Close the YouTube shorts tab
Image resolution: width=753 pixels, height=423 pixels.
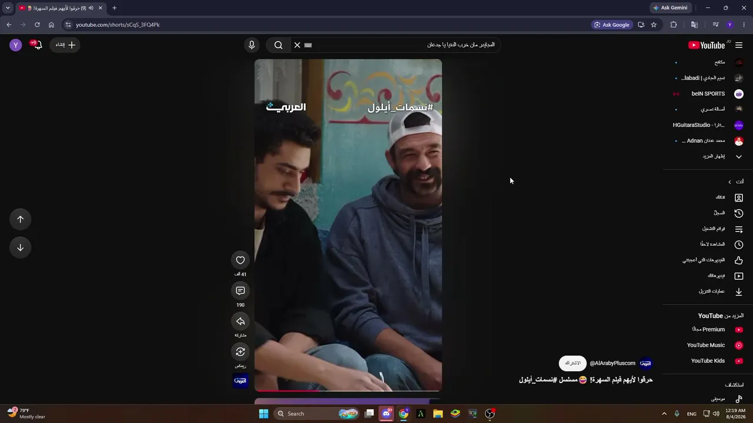tap(100, 8)
